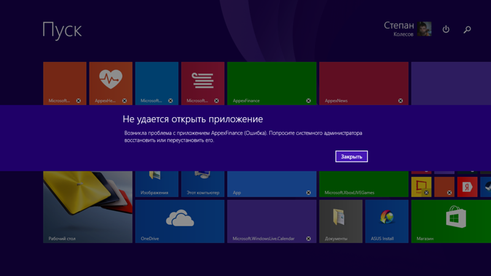Open the AppexNews tile
Viewport: 491px width, 276px height.
[363, 83]
